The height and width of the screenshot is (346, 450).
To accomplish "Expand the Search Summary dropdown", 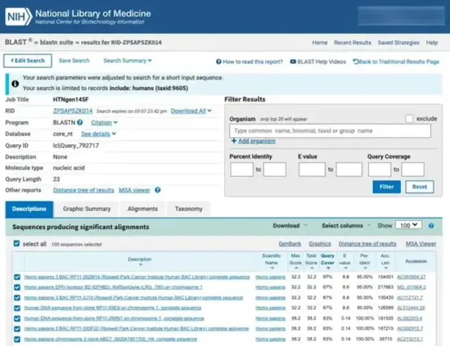I will pos(127,60).
